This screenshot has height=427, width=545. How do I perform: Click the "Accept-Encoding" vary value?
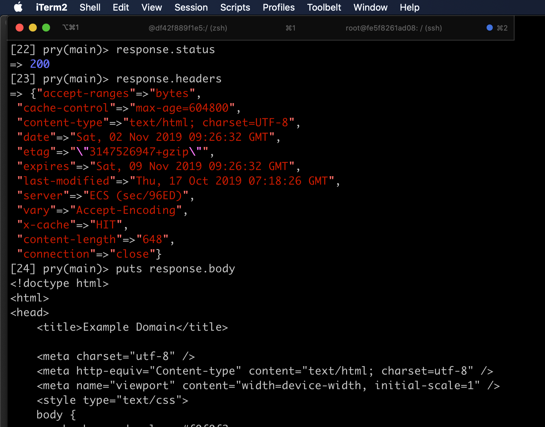pos(126,210)
